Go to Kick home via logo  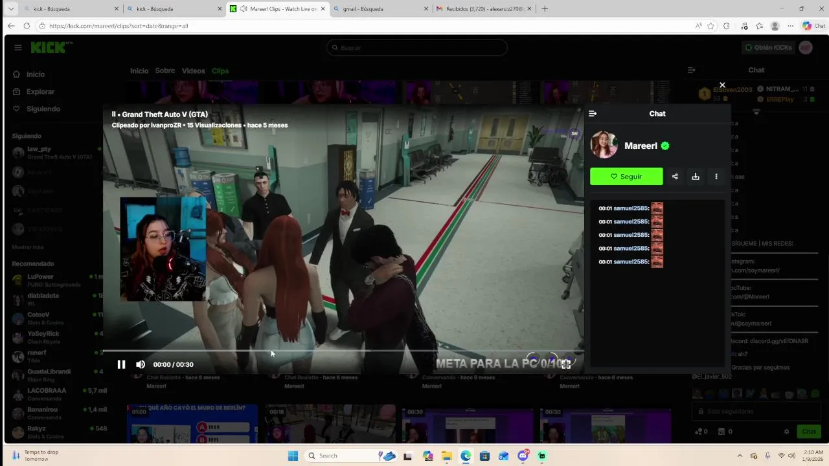tap(51, 47)
